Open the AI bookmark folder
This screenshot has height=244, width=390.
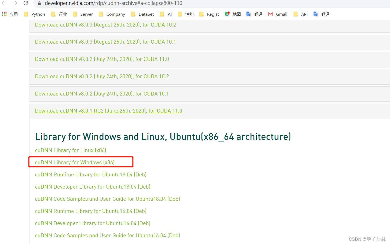[x=166, y=14]
